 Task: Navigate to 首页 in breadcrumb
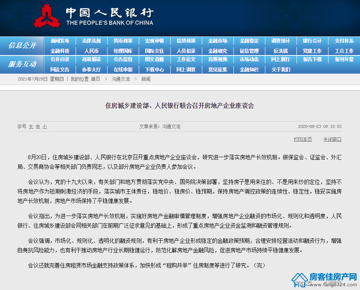coord(95,79)
